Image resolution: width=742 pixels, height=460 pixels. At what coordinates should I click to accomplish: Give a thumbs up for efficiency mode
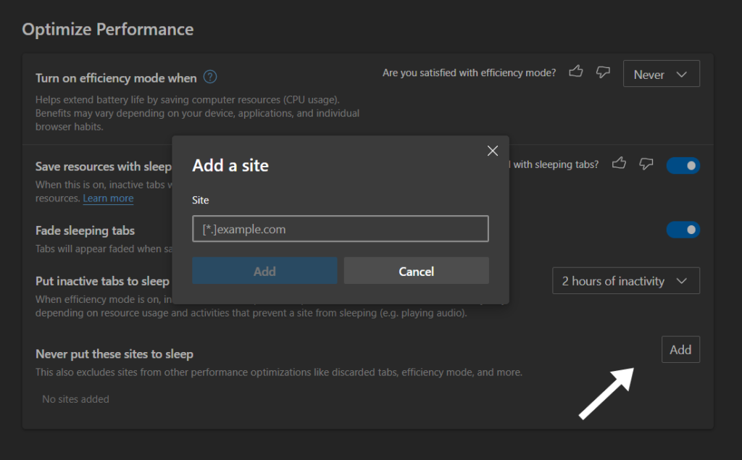[575, 72]
